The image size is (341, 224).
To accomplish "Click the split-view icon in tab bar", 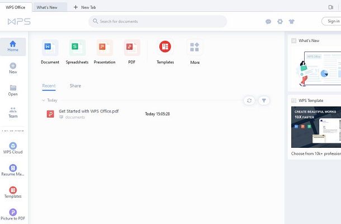I will (x=331, y=7).
